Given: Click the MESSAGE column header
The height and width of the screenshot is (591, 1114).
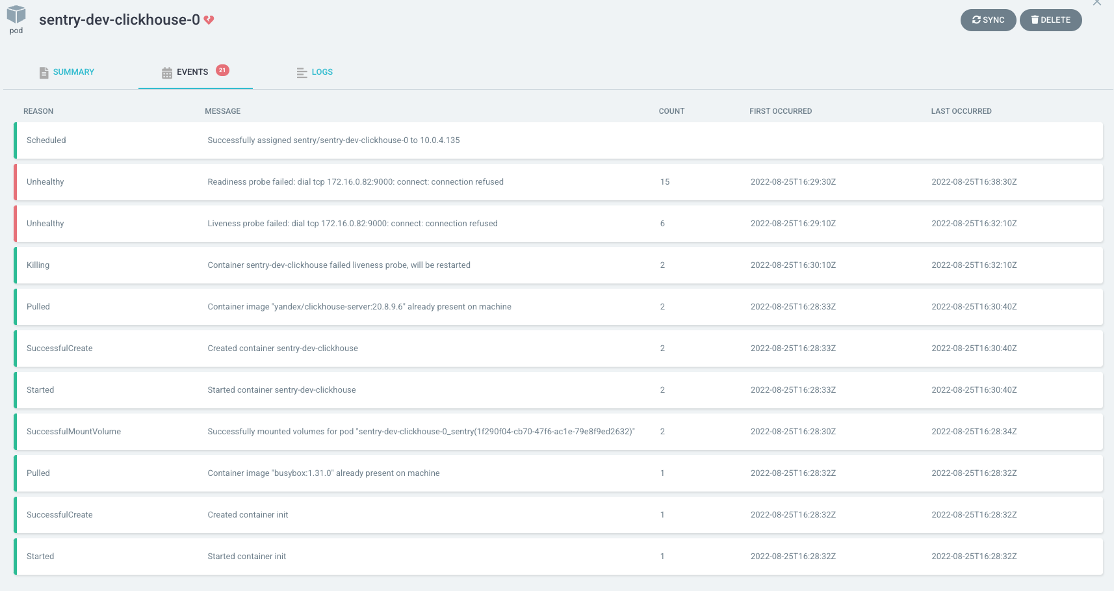Looking at the screenshot, I should (x=223, y=111).
